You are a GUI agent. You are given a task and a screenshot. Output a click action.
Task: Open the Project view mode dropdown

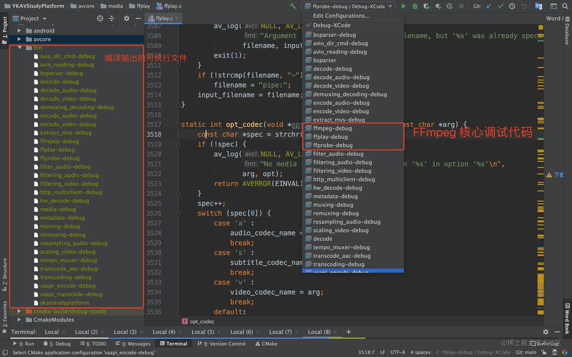click(x=30, y=18)
